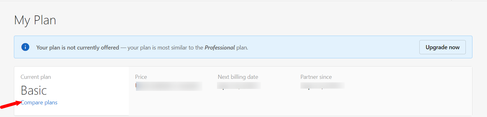Click the Basic plan name text
This screenshot has height=117, width=487.
click(x=34, y=91)
